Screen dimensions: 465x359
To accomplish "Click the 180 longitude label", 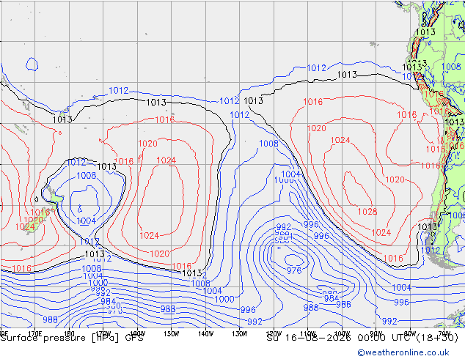I will [x=69, y=333].
